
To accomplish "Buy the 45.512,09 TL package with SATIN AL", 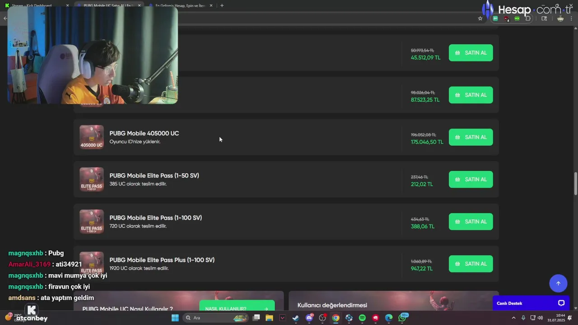I will coord(471,53).
